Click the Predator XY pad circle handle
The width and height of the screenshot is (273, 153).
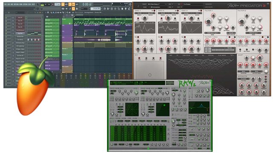150,75
